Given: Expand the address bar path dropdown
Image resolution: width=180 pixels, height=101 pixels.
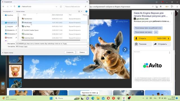Looking at the screenshot, I should pos(56,7).
